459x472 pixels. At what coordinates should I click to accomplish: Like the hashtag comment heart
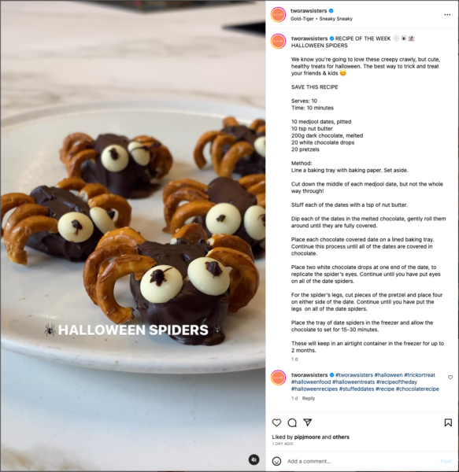(x=450, y=377)
